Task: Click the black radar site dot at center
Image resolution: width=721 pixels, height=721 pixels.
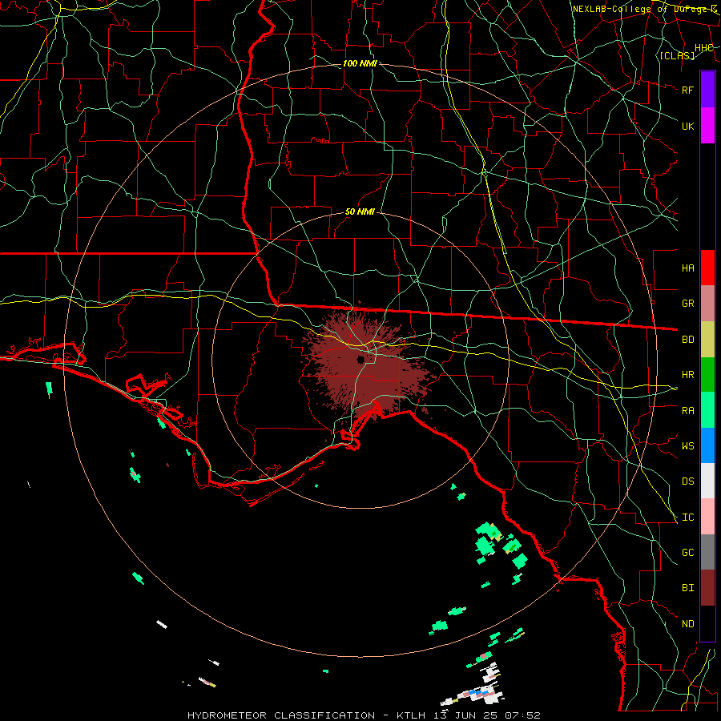Action: tap(360, 360)
